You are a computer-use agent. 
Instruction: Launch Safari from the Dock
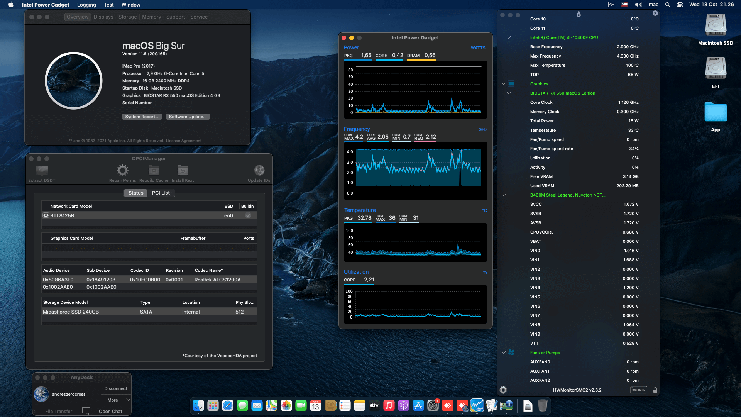[227, 405]
